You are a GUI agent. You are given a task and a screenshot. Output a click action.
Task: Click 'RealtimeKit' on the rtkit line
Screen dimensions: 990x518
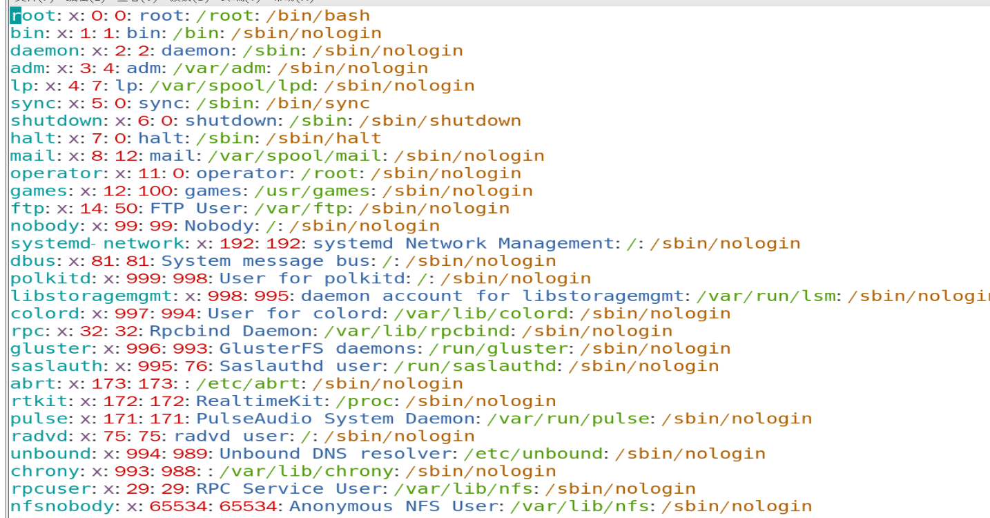[260, 401]
